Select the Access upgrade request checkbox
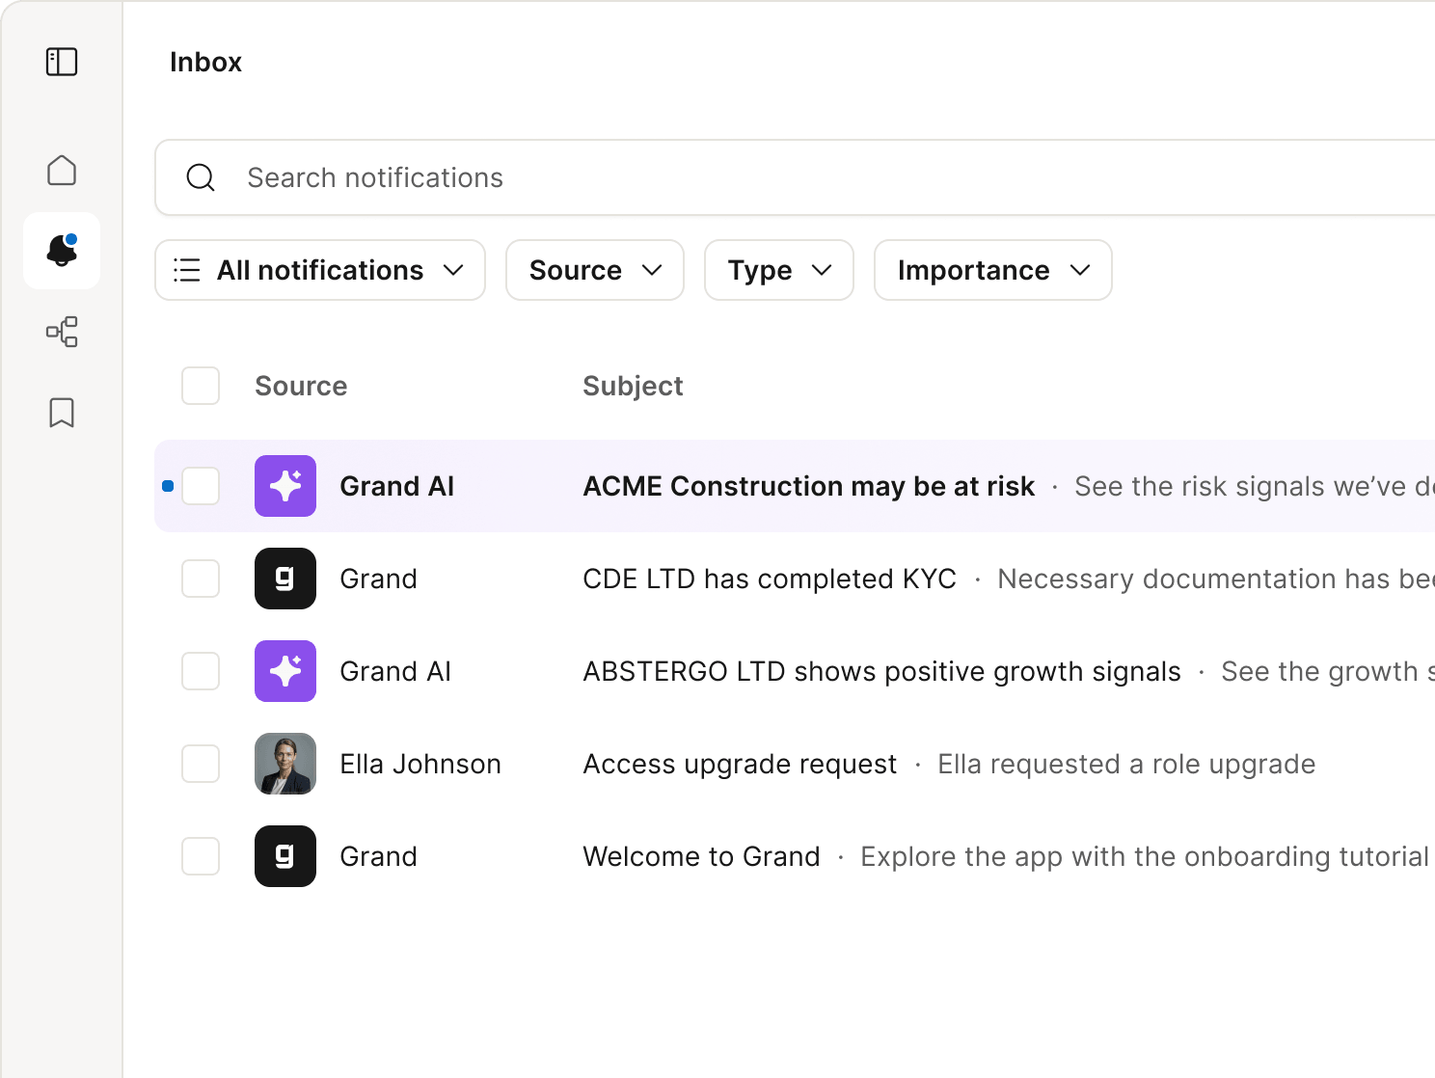The height and width of the screenshot is (1078, 1435). pos(201,764)
